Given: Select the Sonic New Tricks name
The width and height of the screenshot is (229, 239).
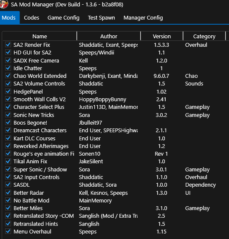Looking at the screenshot, I should tap(34, 115).
